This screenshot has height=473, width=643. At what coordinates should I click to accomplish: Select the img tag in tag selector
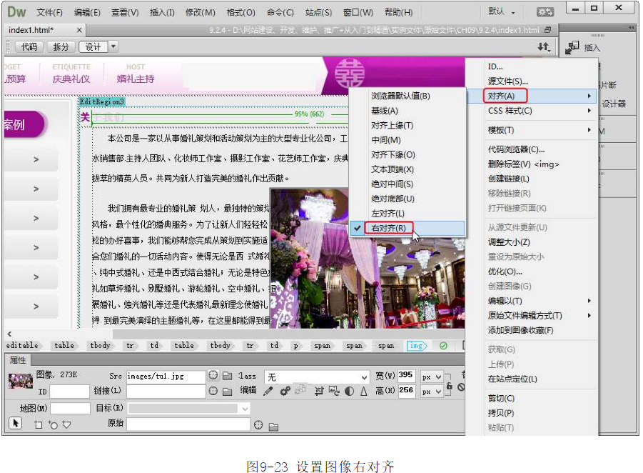[415, 346]
